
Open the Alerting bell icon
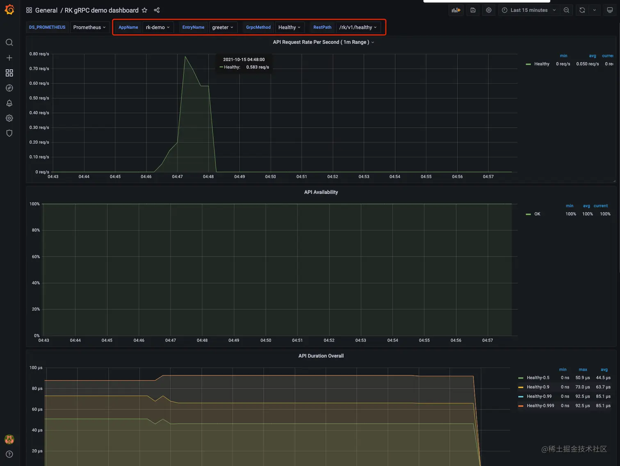click(9, 103)
